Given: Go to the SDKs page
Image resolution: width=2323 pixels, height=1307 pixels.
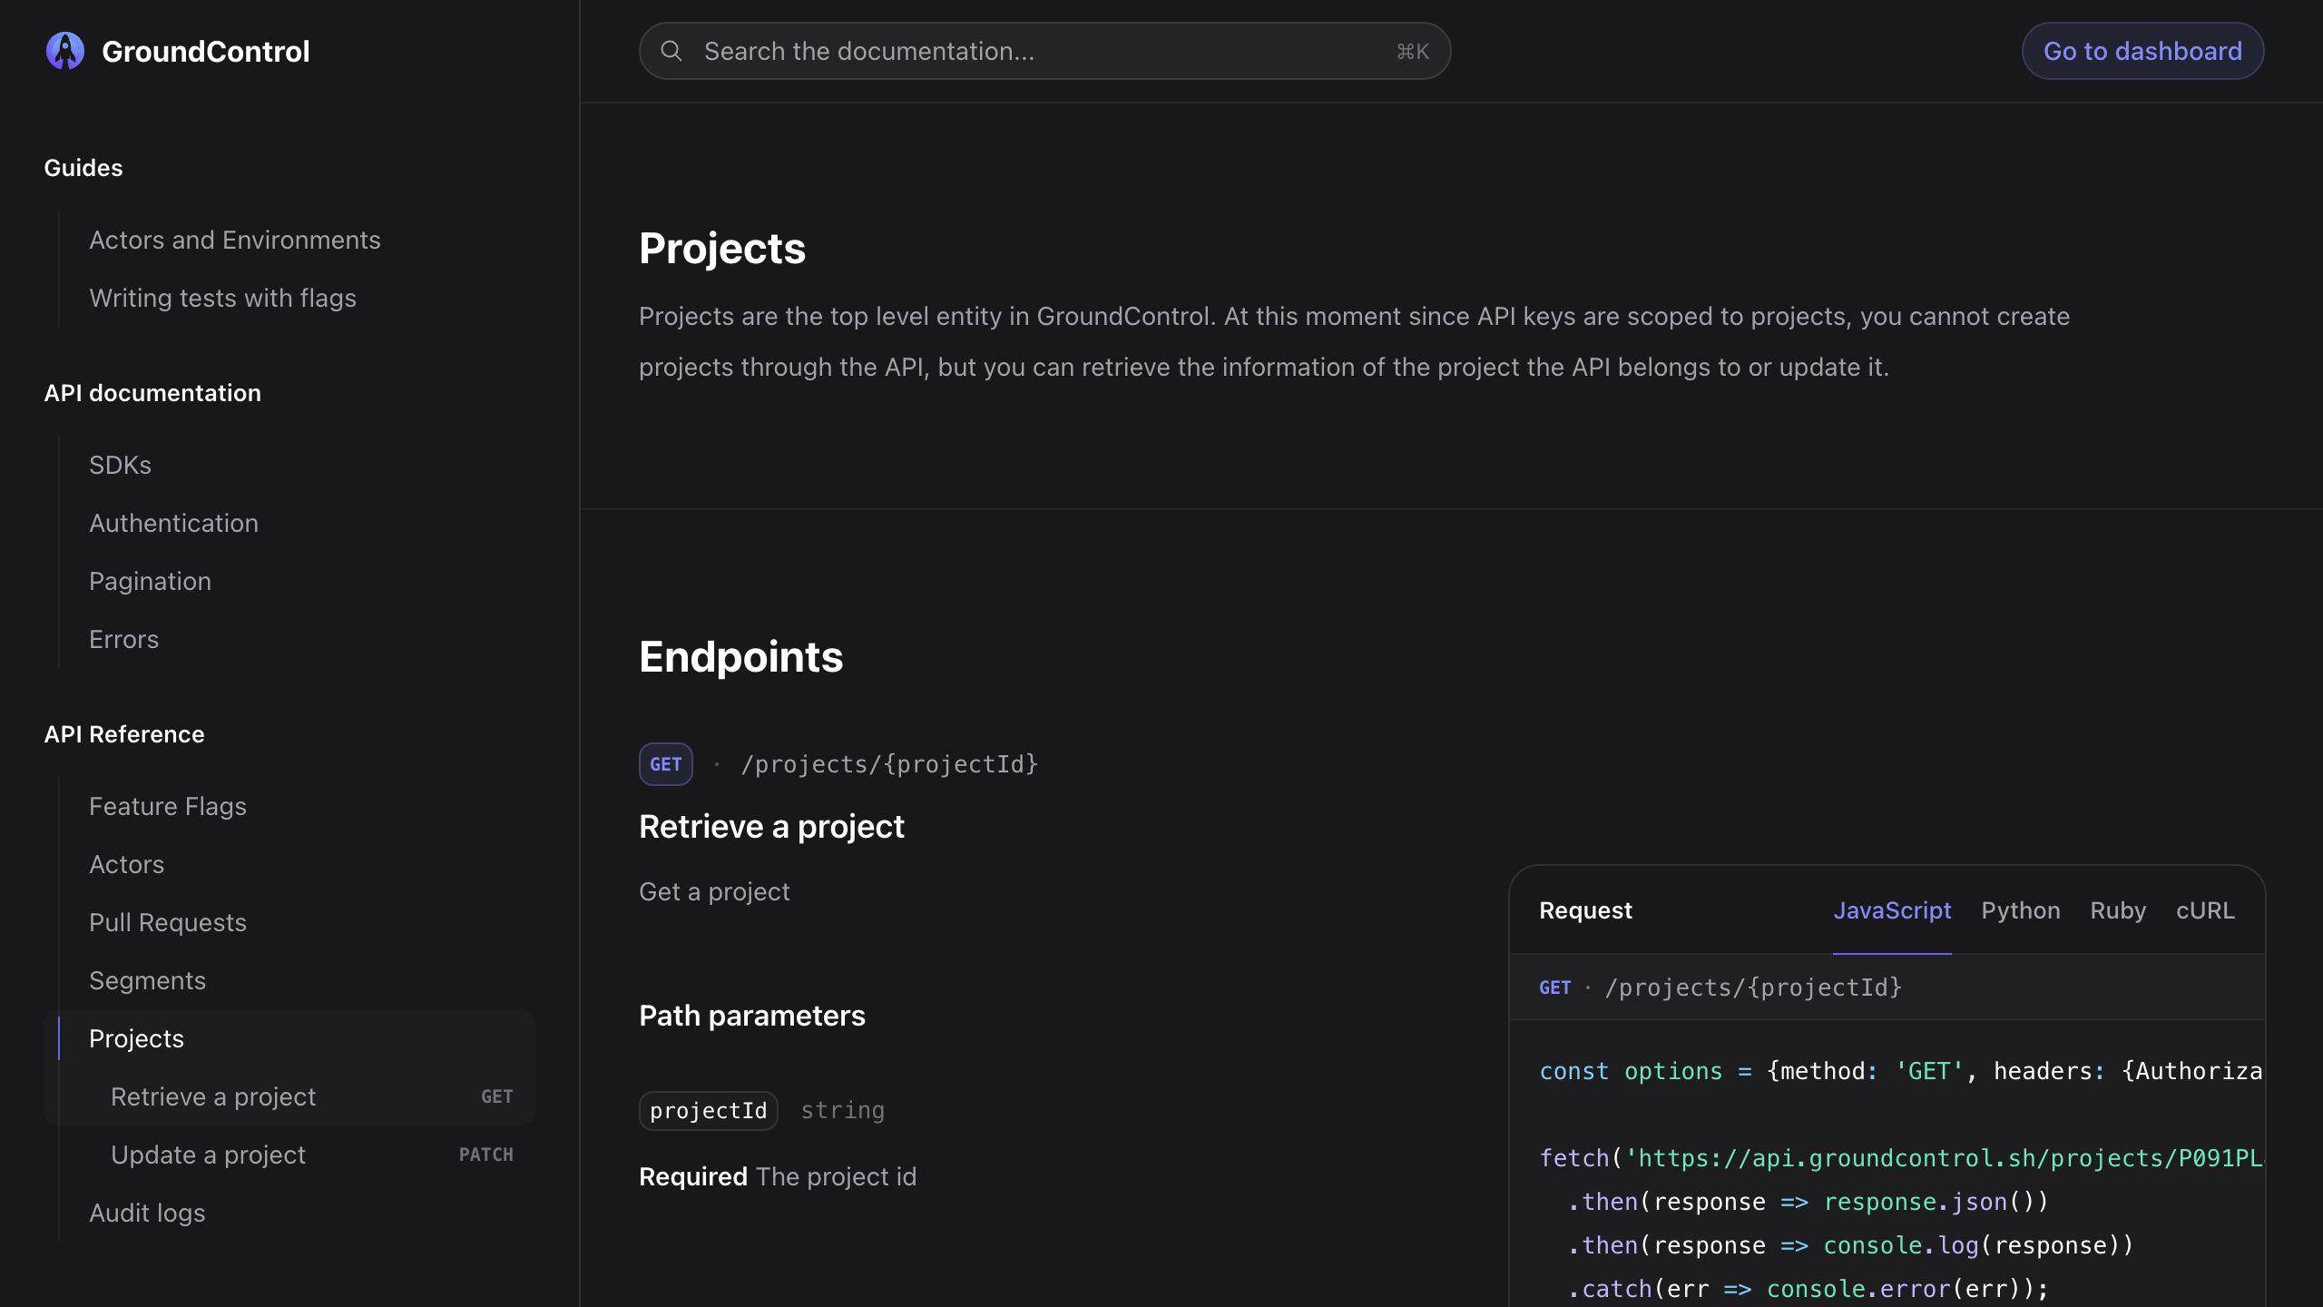Looking at the screenshot, I should click(x=120, y=465).
